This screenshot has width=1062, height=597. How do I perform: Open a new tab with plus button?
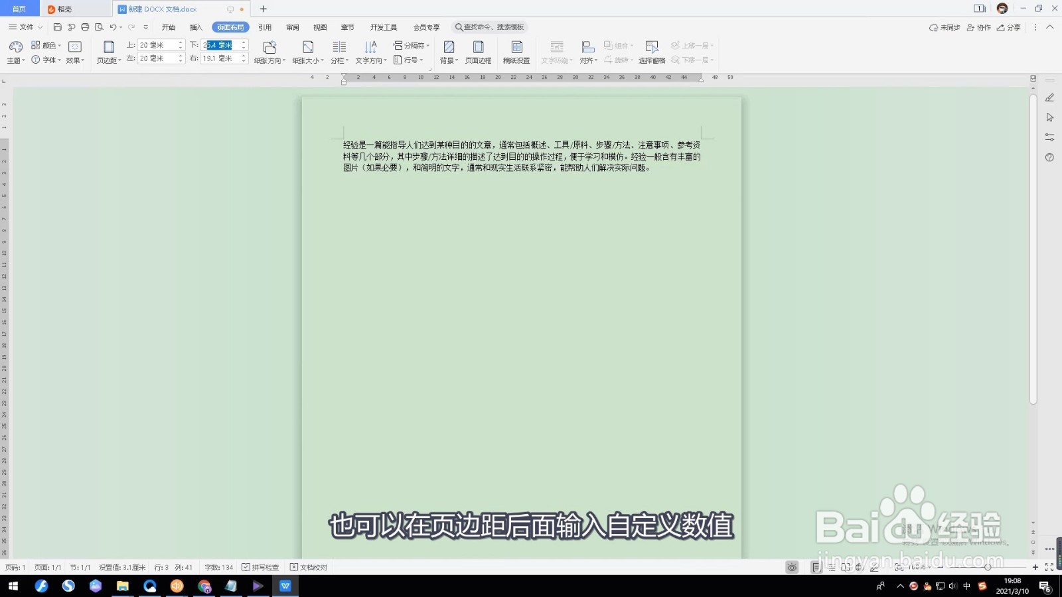coord(263,9)
